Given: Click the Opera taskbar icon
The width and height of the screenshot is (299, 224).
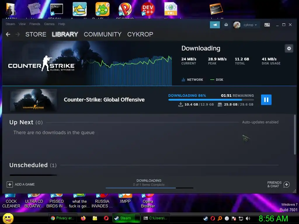Looking at the screenshot, I should pos(106,218).
